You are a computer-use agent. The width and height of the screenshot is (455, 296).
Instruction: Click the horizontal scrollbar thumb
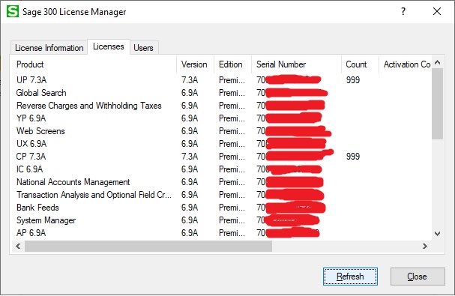[148, 247]
